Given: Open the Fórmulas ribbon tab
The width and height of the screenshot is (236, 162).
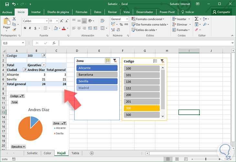Looking at the screenshot, I should pos(81,12).
